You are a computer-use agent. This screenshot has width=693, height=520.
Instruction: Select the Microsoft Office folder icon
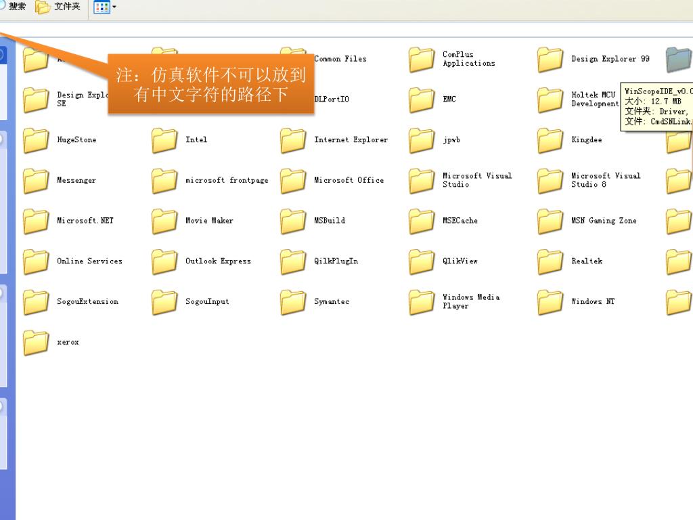point(293,180)
